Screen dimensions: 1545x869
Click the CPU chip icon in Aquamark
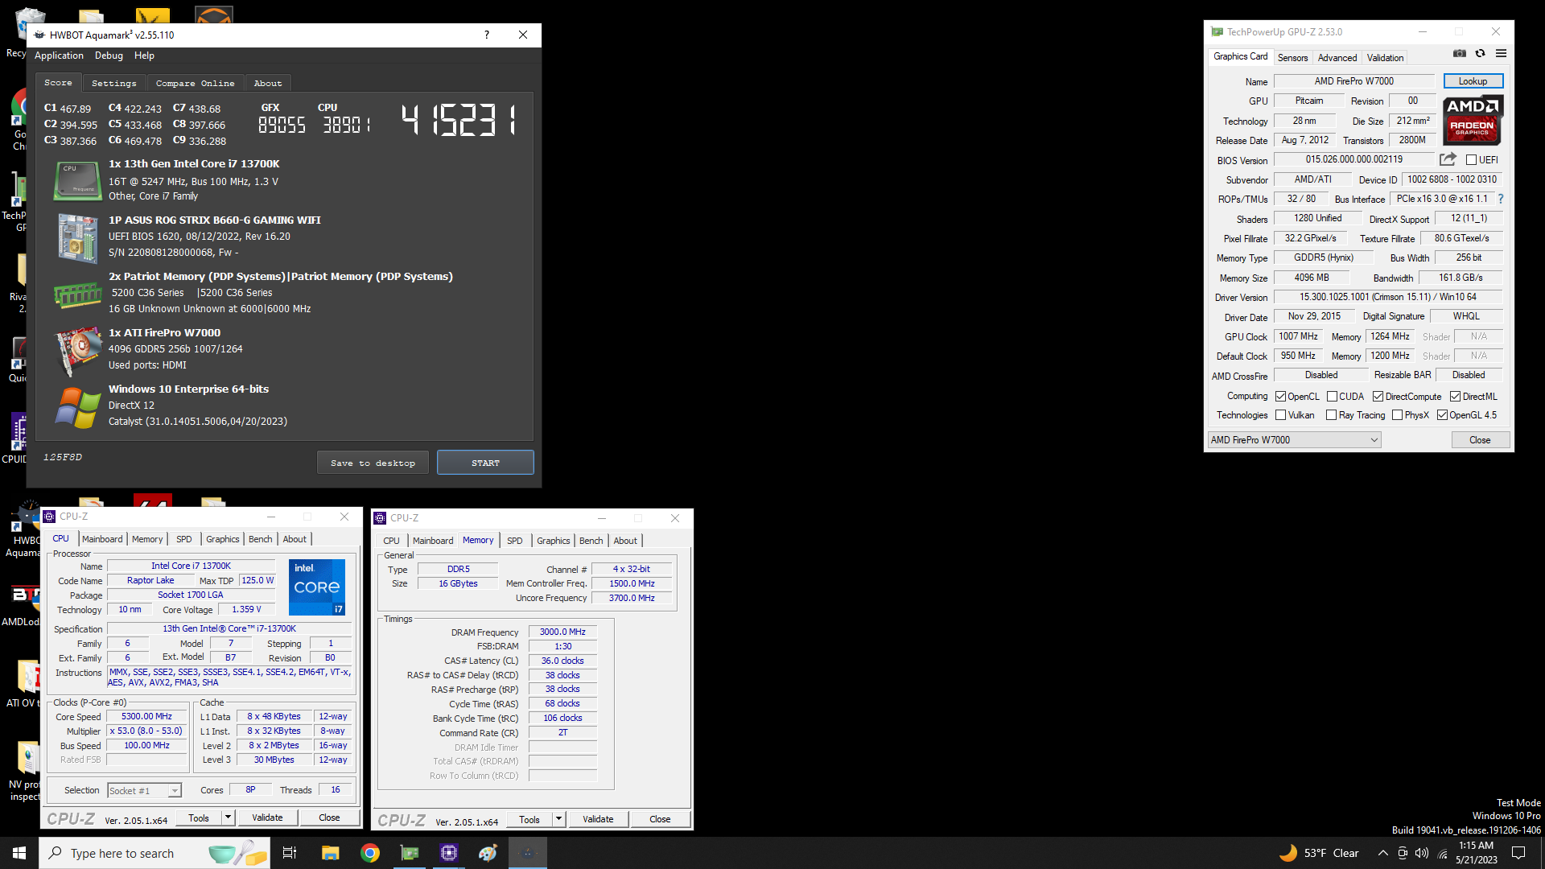(x=77, y=180)
